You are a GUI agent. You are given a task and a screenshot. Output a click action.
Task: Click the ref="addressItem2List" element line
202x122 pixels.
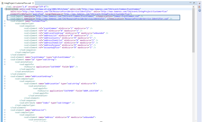click(61, 43)
